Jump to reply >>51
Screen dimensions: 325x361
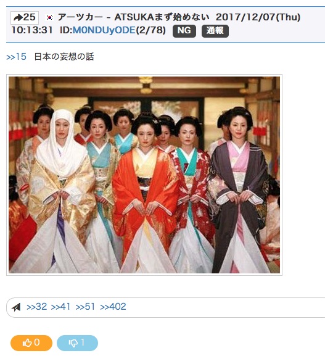click(85, 307)
